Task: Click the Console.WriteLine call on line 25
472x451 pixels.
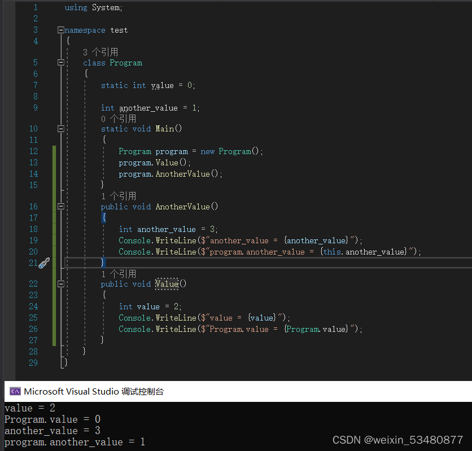Action: tap(204, 318)
